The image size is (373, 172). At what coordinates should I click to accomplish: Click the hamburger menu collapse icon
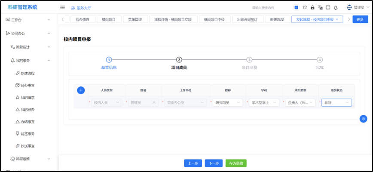62,7
